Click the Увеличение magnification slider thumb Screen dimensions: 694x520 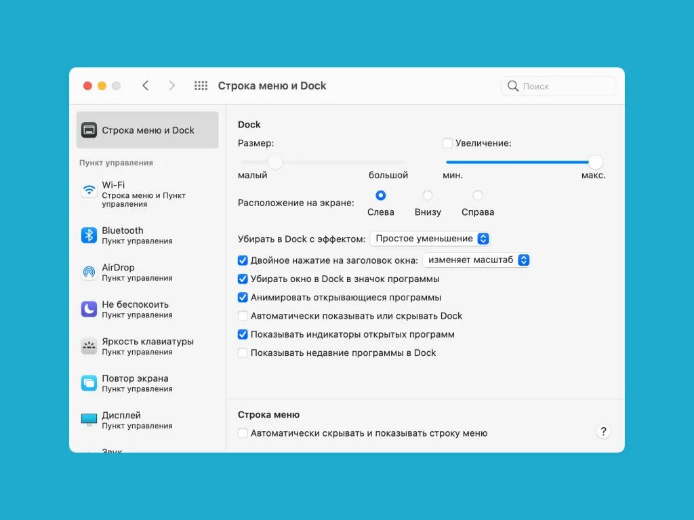[x=596, y=162]
